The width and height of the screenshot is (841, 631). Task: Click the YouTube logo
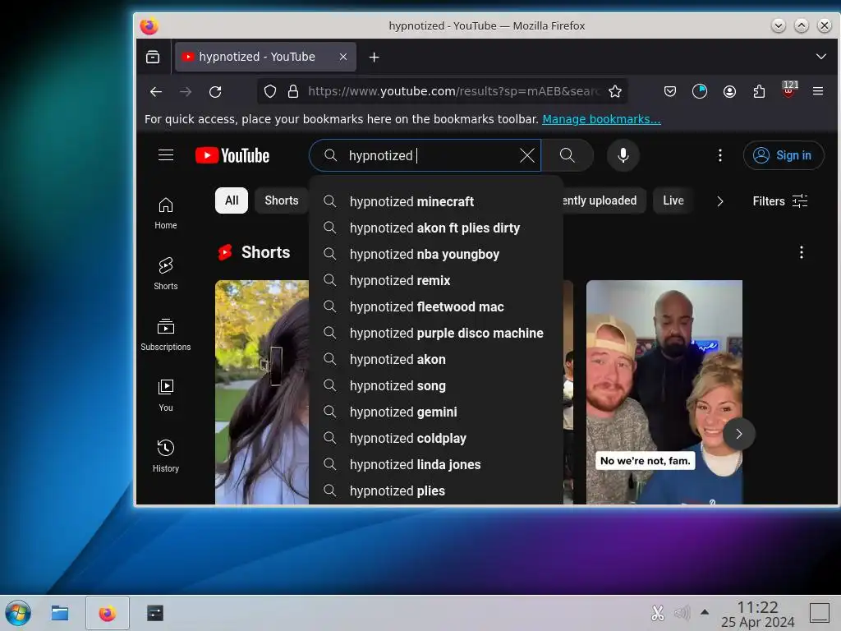(x=232, y=155)
